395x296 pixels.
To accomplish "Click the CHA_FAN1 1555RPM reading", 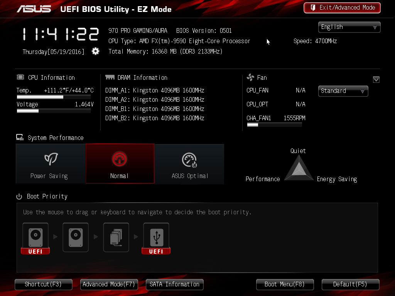I will 294,118.
